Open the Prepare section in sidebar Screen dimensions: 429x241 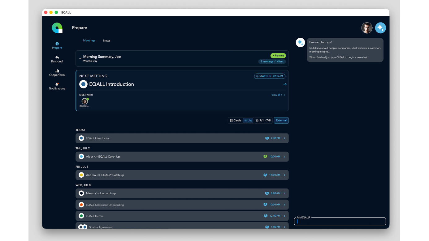point(57,46)
